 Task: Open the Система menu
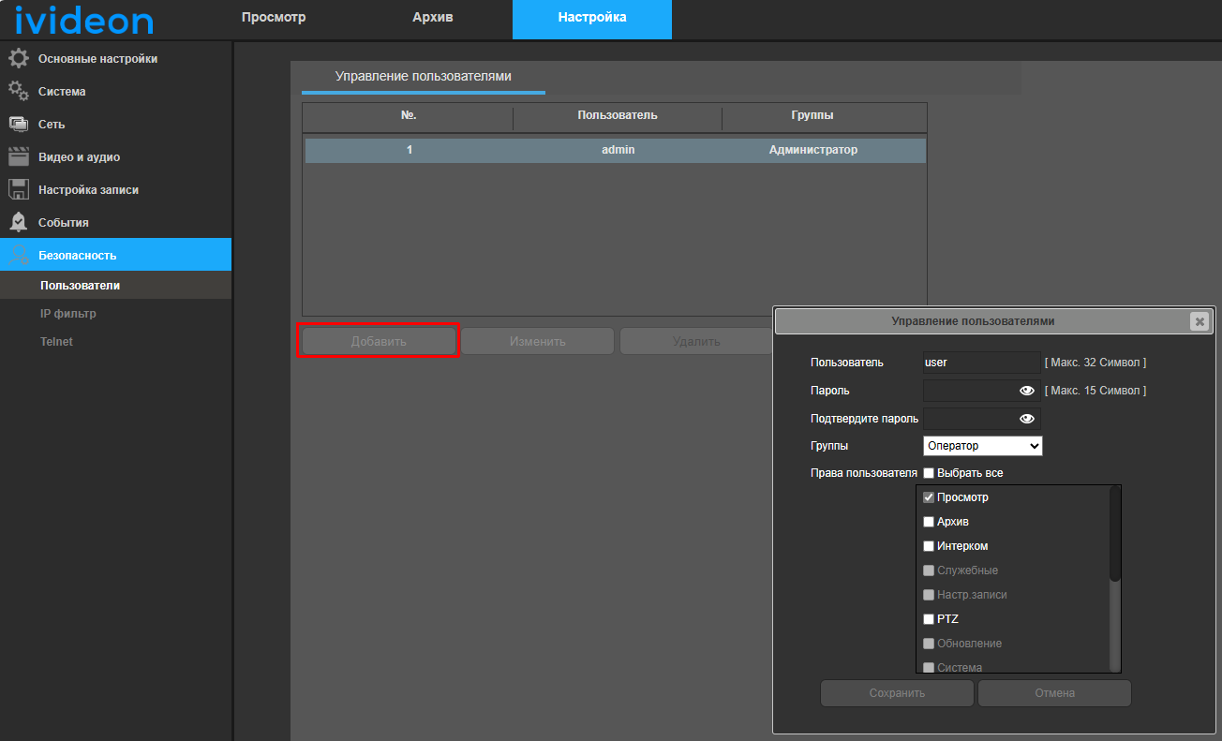pos(116,92)
